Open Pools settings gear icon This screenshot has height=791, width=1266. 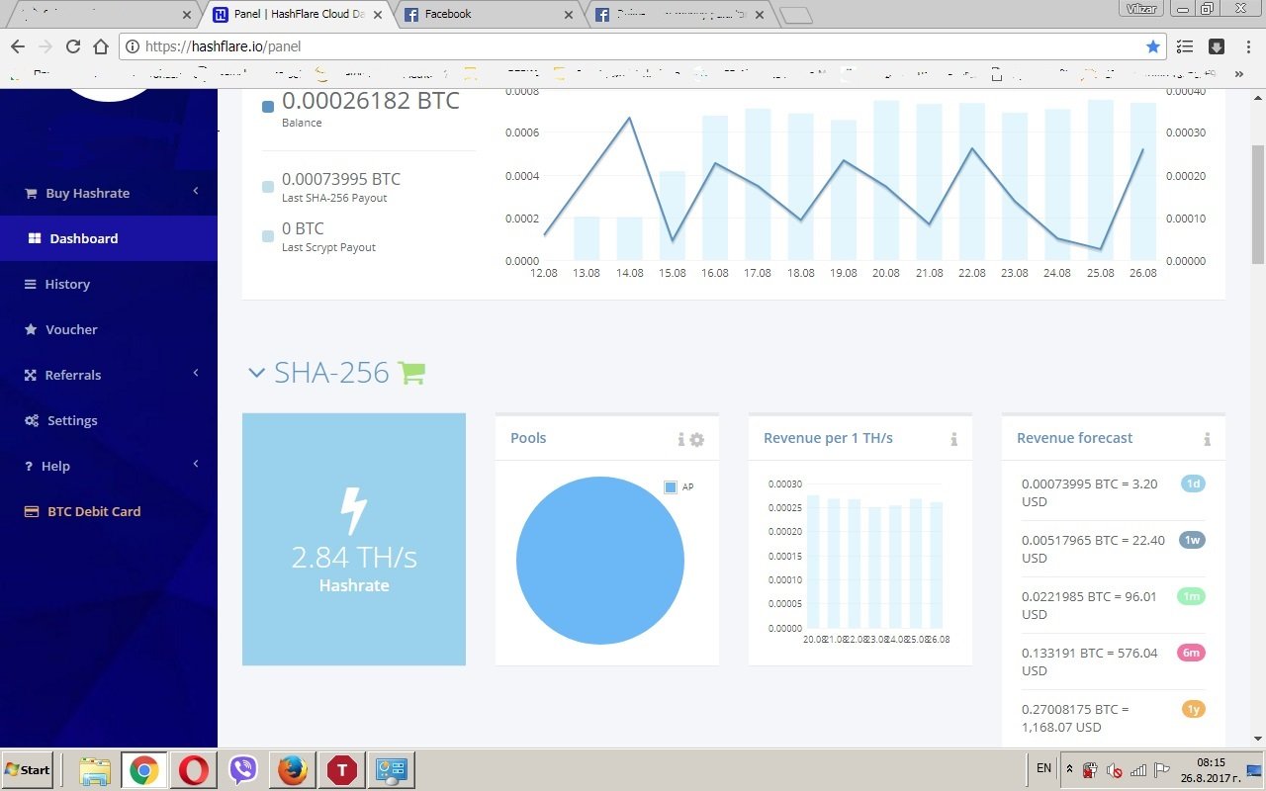click(x=697, y=439)
